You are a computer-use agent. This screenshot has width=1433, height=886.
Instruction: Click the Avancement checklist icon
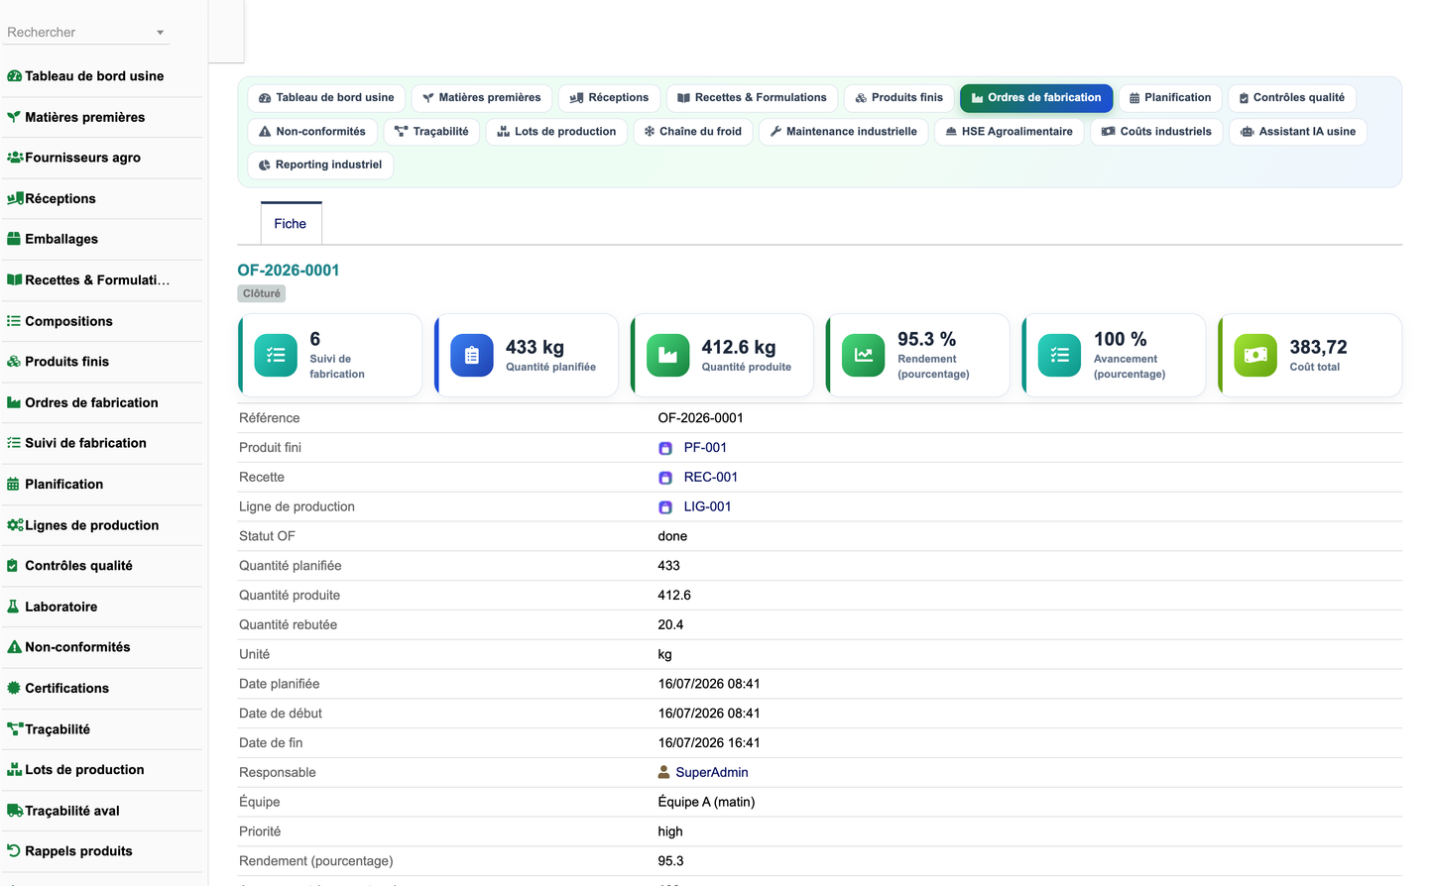click(1059, 356)
